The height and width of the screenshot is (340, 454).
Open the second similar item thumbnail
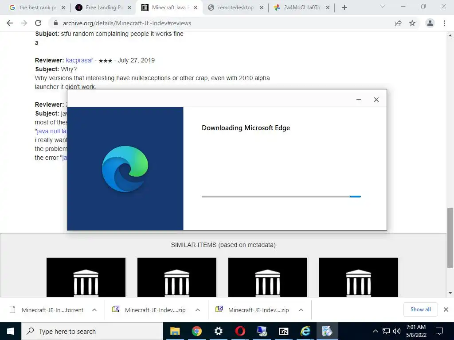tap(177, 277)
